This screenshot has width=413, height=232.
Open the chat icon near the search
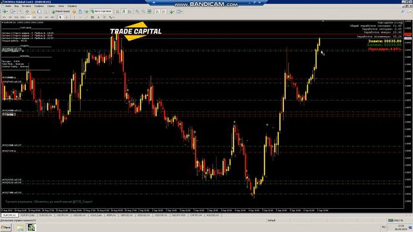coord(410,12)
